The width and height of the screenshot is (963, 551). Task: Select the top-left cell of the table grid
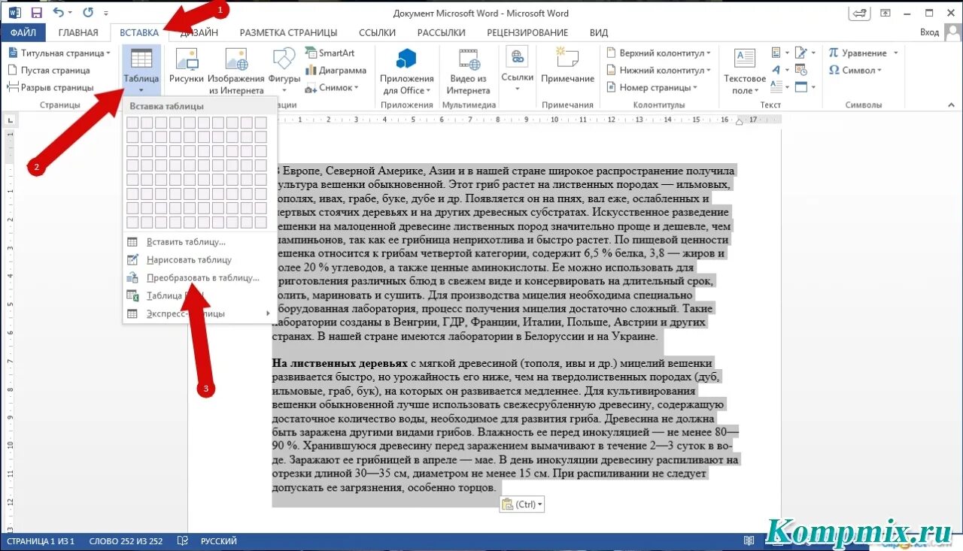click(x=132, y=123)
